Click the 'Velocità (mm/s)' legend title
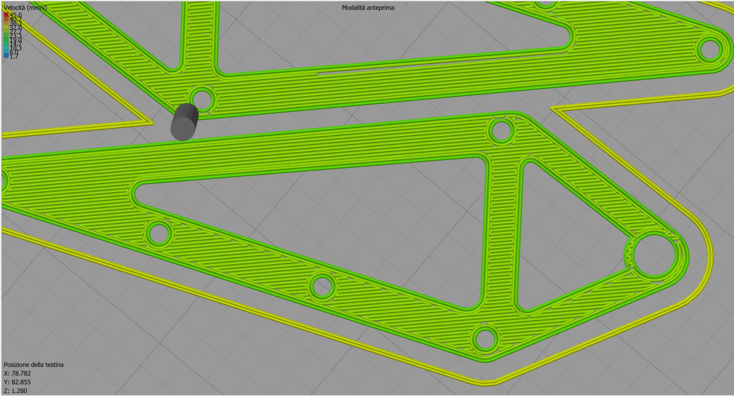 point(25,8)
